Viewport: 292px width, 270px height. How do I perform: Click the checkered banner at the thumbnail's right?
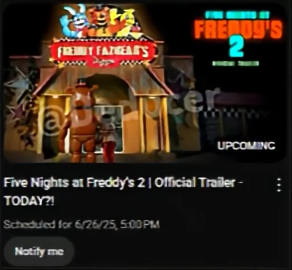234,111
